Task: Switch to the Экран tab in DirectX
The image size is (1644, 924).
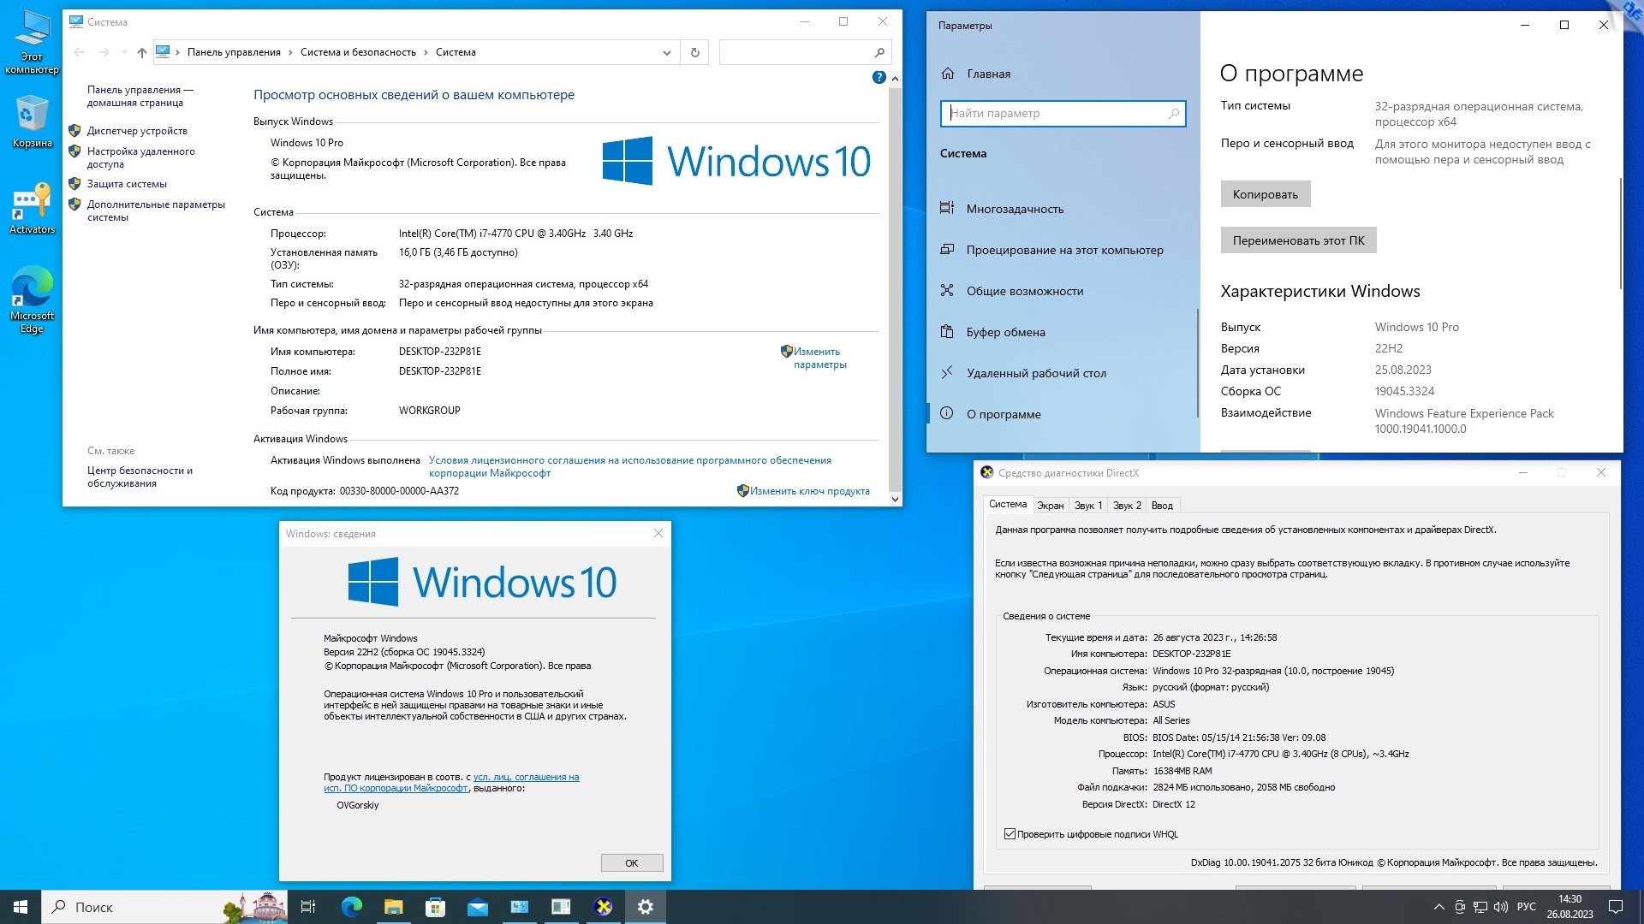Action: point(1051,506)
